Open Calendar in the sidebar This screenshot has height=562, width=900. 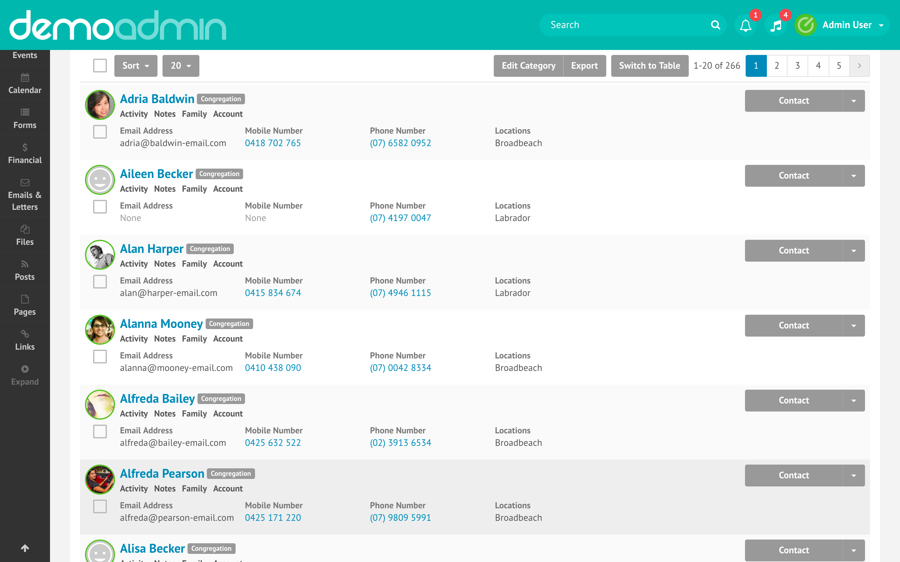click(x=25, y=84)
